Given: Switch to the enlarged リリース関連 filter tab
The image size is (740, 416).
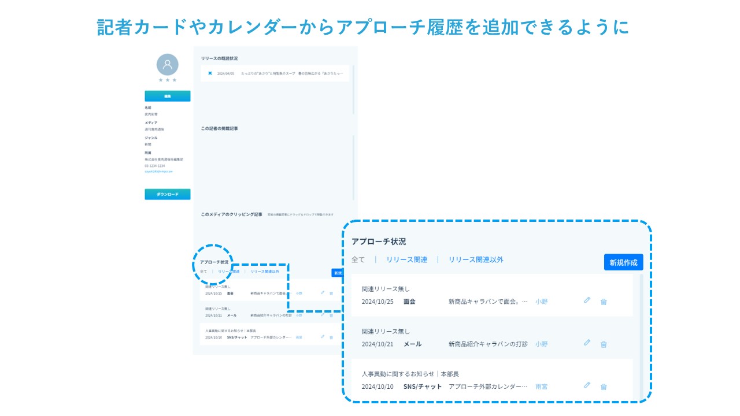Looking at the screenshot, I should (x=406, y=259).
